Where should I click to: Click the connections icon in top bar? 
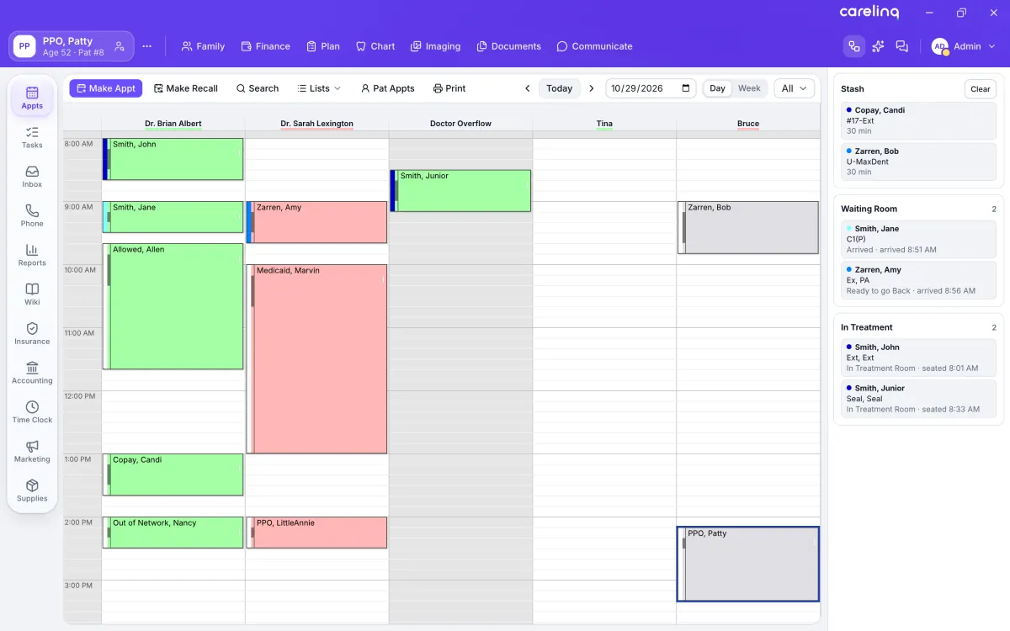tap(853, 46)
